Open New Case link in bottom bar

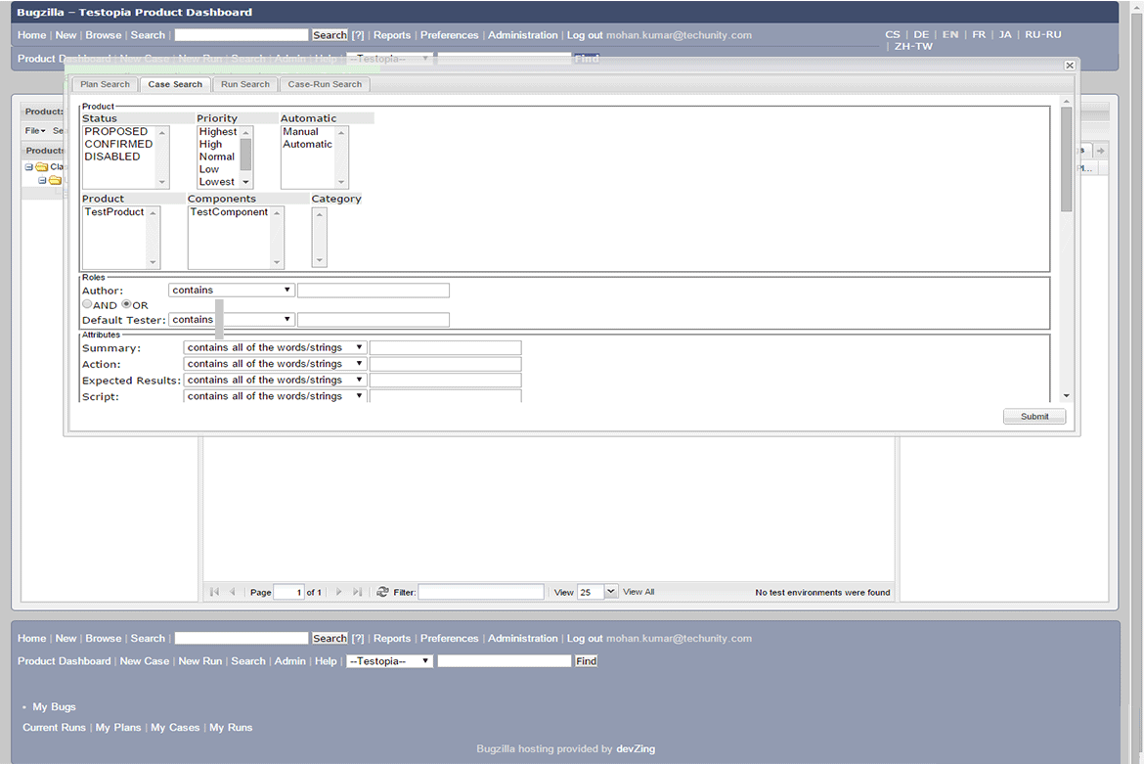(145, 661)
